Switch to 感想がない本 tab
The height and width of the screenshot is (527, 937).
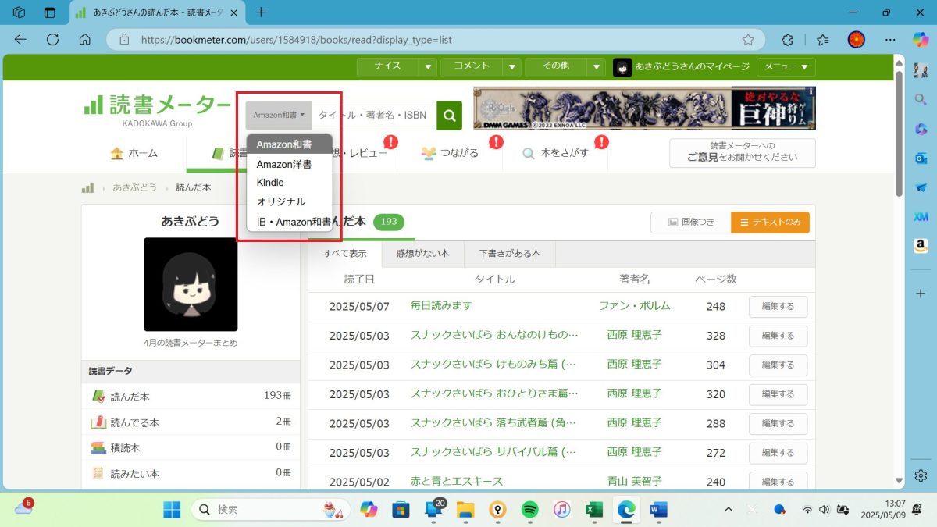pyautogui.click(x=422, y=254)
